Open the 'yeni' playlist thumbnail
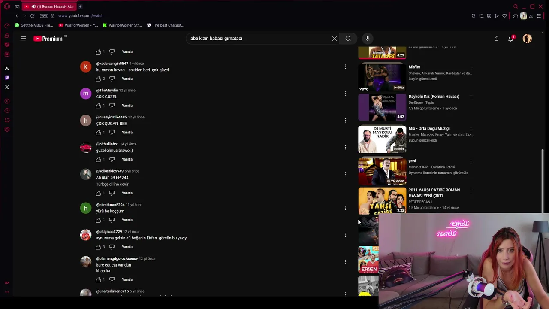 coord(382,171)
